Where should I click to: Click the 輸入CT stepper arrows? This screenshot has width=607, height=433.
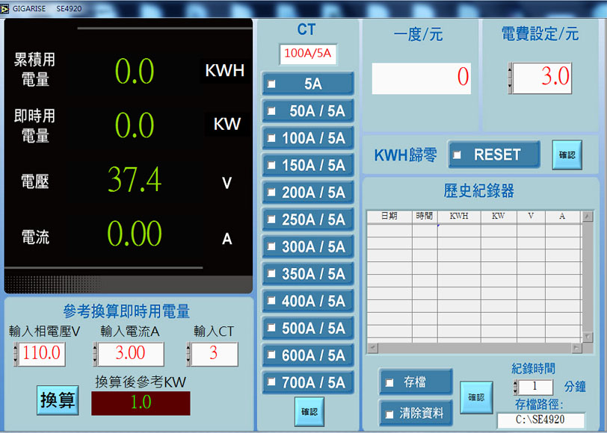pos(188,353)
